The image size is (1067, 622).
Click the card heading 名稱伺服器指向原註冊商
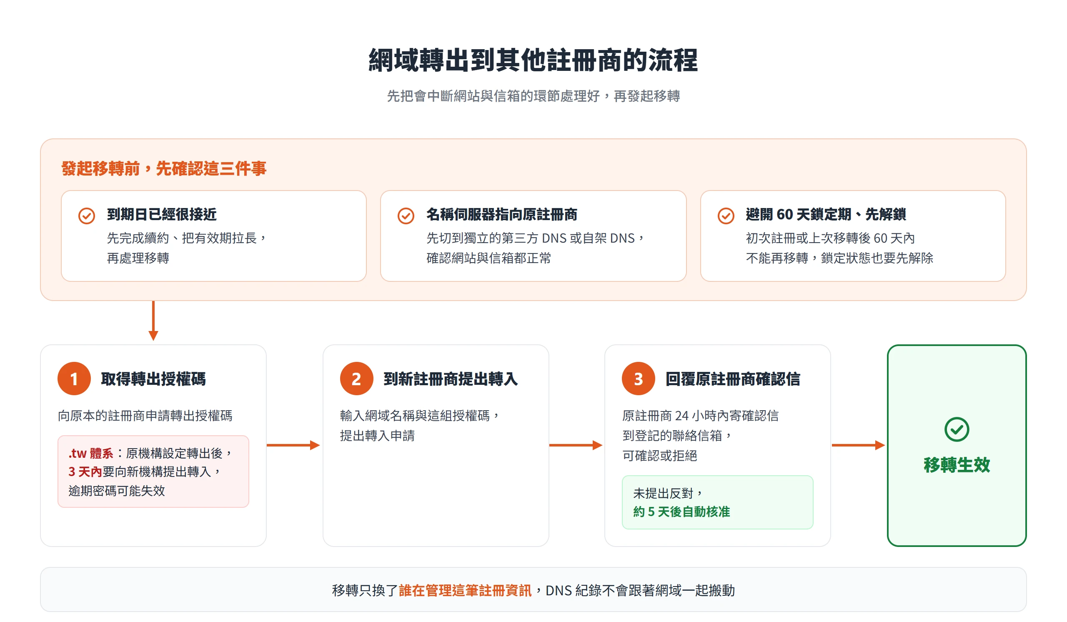(x=502, y=214)
